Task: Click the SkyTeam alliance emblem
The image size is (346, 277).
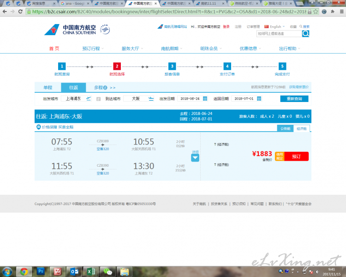Action: (105, 30)
